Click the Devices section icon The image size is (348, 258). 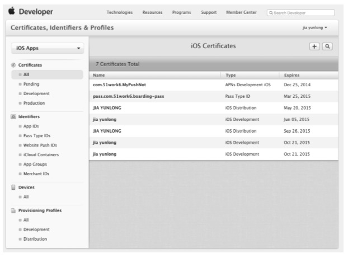(x=13, y=187)
